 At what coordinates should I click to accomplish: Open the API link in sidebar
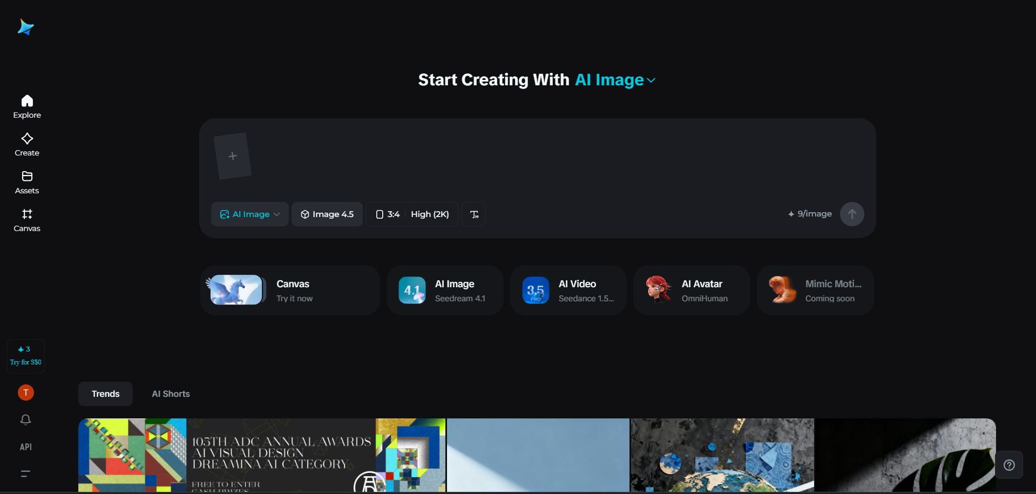[26, 447]
